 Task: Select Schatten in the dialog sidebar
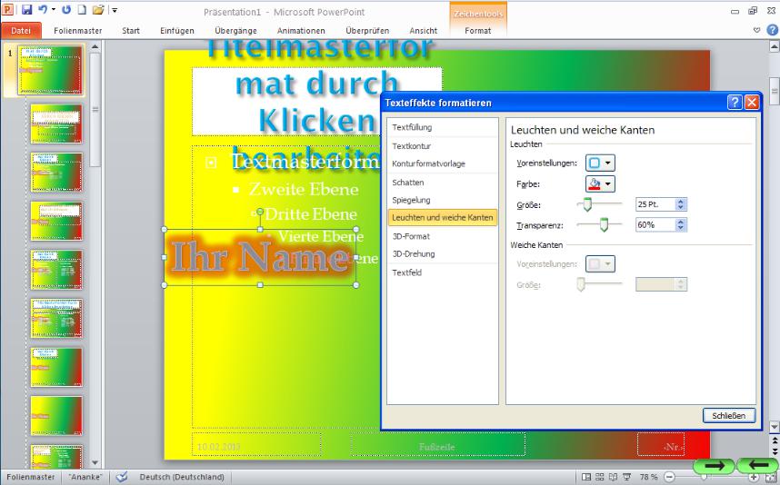coord(408,183)
